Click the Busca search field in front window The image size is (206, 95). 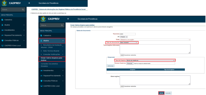52,25
